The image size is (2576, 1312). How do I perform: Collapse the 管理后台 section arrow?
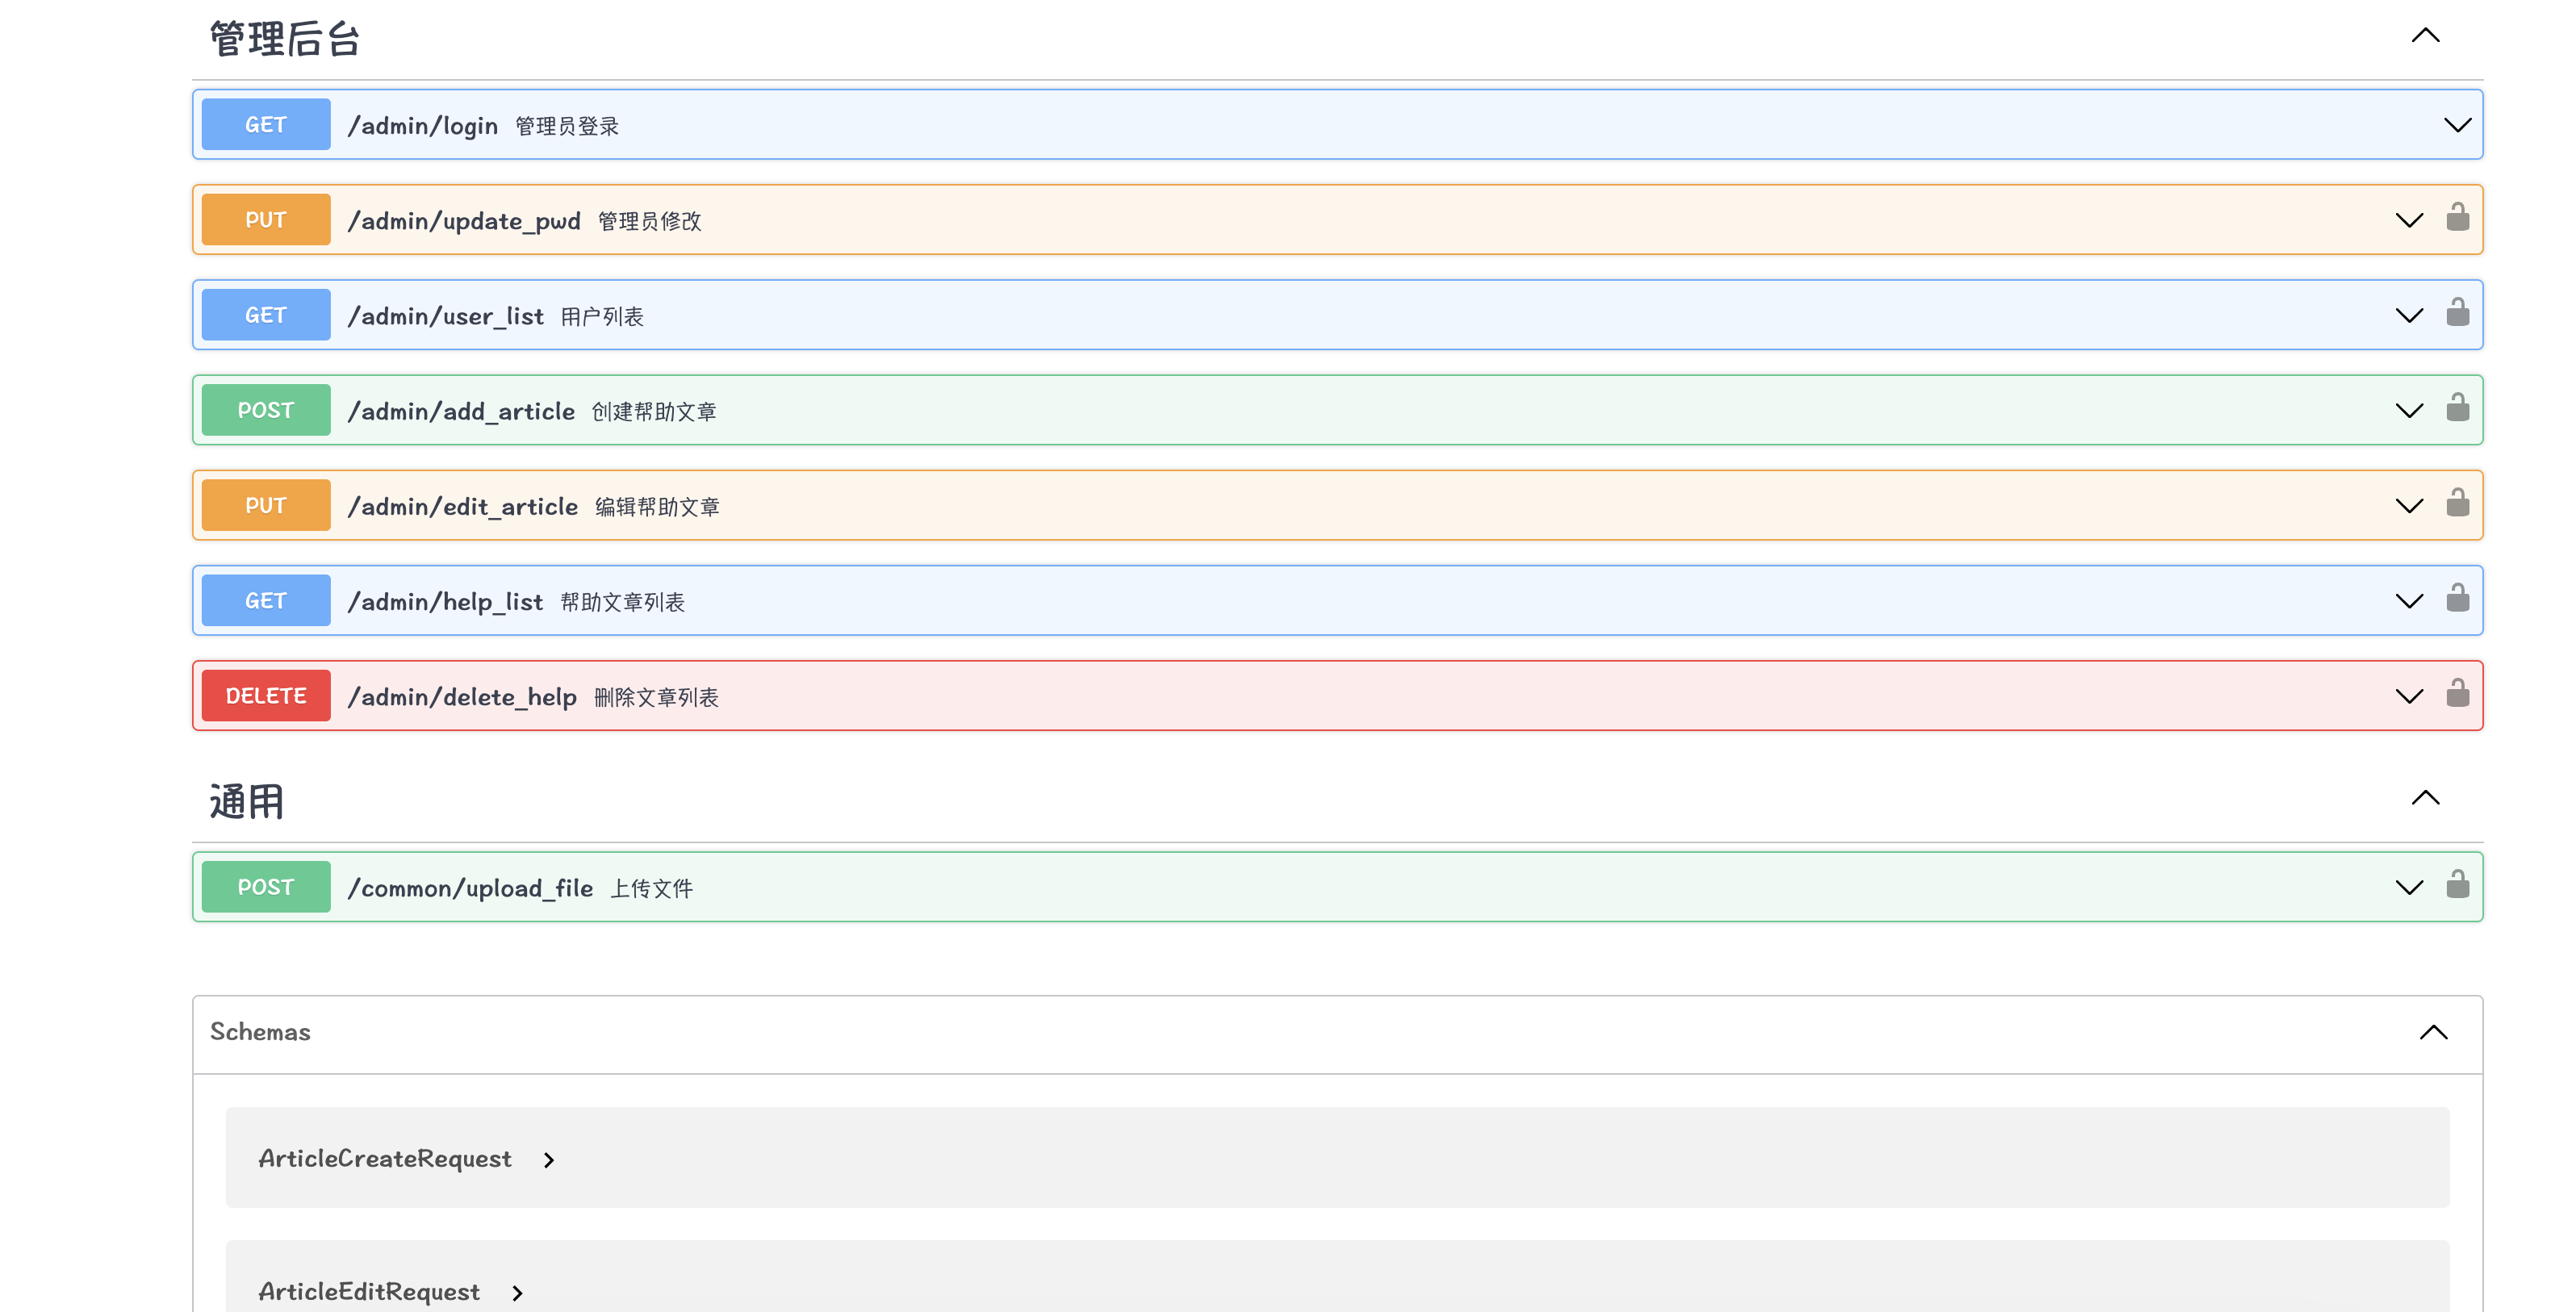(x=2425, y=35)
